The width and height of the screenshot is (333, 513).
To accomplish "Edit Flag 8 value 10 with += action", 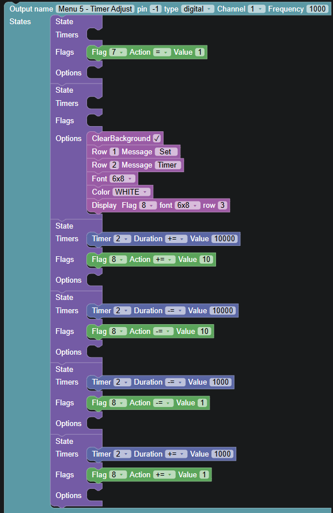I will [x=206, y=260].
